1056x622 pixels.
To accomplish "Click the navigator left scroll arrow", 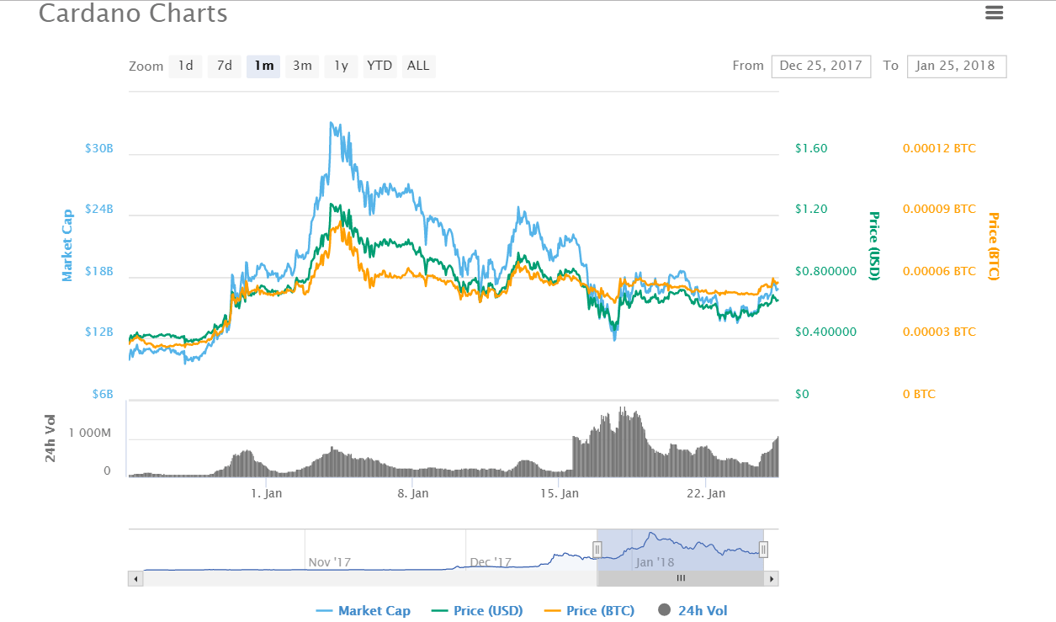I will 135,578.
